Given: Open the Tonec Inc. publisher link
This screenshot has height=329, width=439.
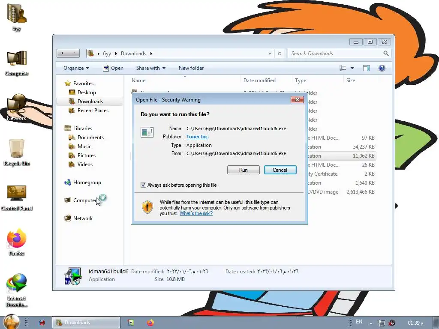Looking at the screenshot, I should pyautogui.click(x=198, y=137).
